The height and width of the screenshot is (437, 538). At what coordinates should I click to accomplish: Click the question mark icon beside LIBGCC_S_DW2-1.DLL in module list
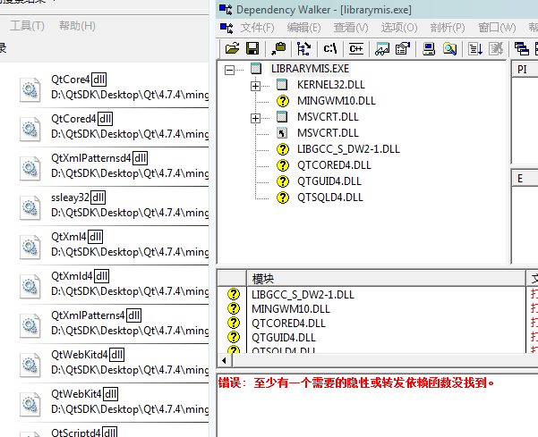[234, 294]
